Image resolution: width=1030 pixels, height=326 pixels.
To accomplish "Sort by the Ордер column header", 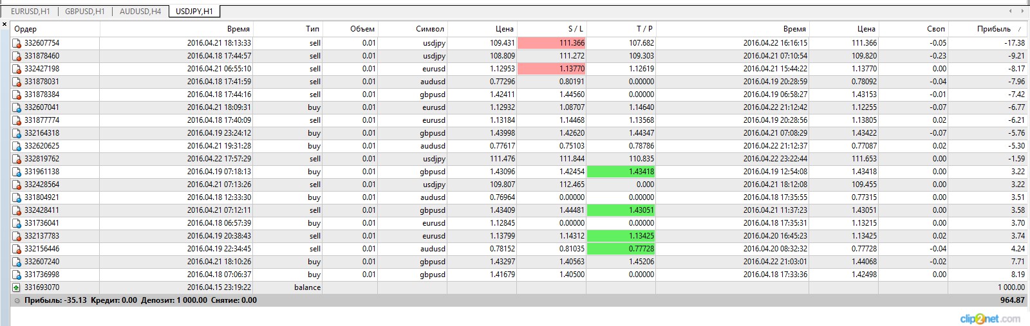I will tap(55, 29).
